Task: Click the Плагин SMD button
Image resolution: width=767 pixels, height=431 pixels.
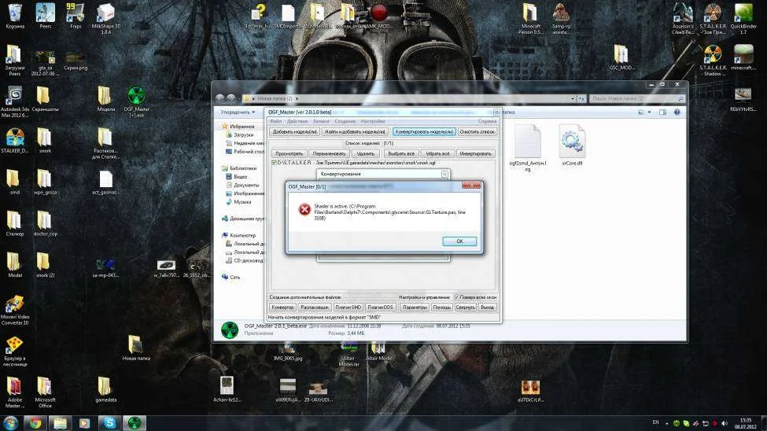Action: coord(348,308)
